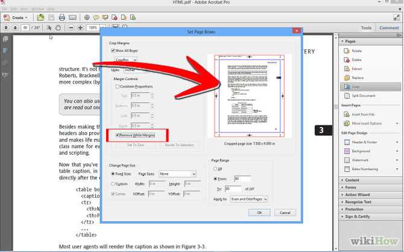Image resolution: width=404 pixels, height=252 pixels.
Task: Expand the Forms panel section
Action: tap(342, 187)
